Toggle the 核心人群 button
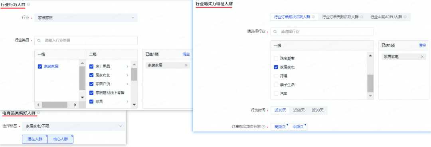The height and width of the screenshot is (147, 431). pyautogui.click(x=61, y=139)
